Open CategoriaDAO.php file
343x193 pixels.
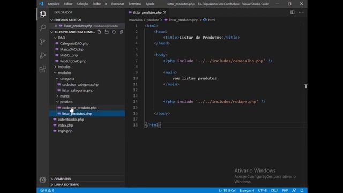pos(74,44)
